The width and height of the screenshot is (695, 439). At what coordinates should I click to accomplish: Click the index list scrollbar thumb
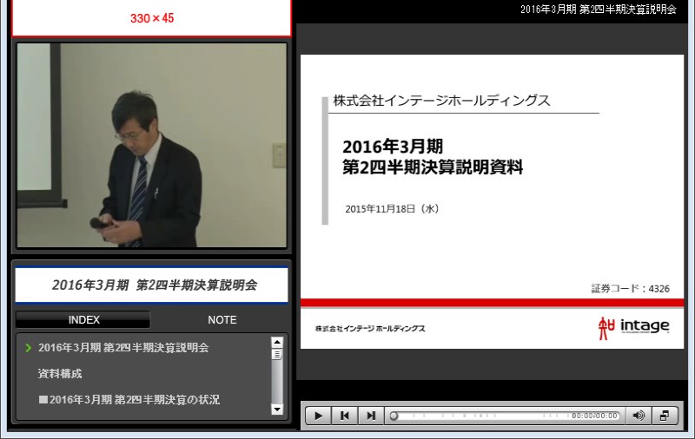click(x=277, y=355)
